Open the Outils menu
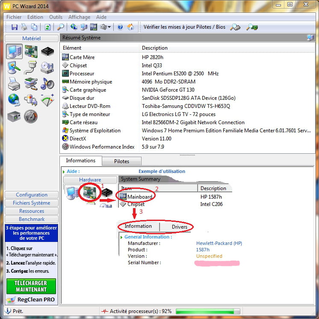Viewport: 319px width, 319px height. (56, 17)
